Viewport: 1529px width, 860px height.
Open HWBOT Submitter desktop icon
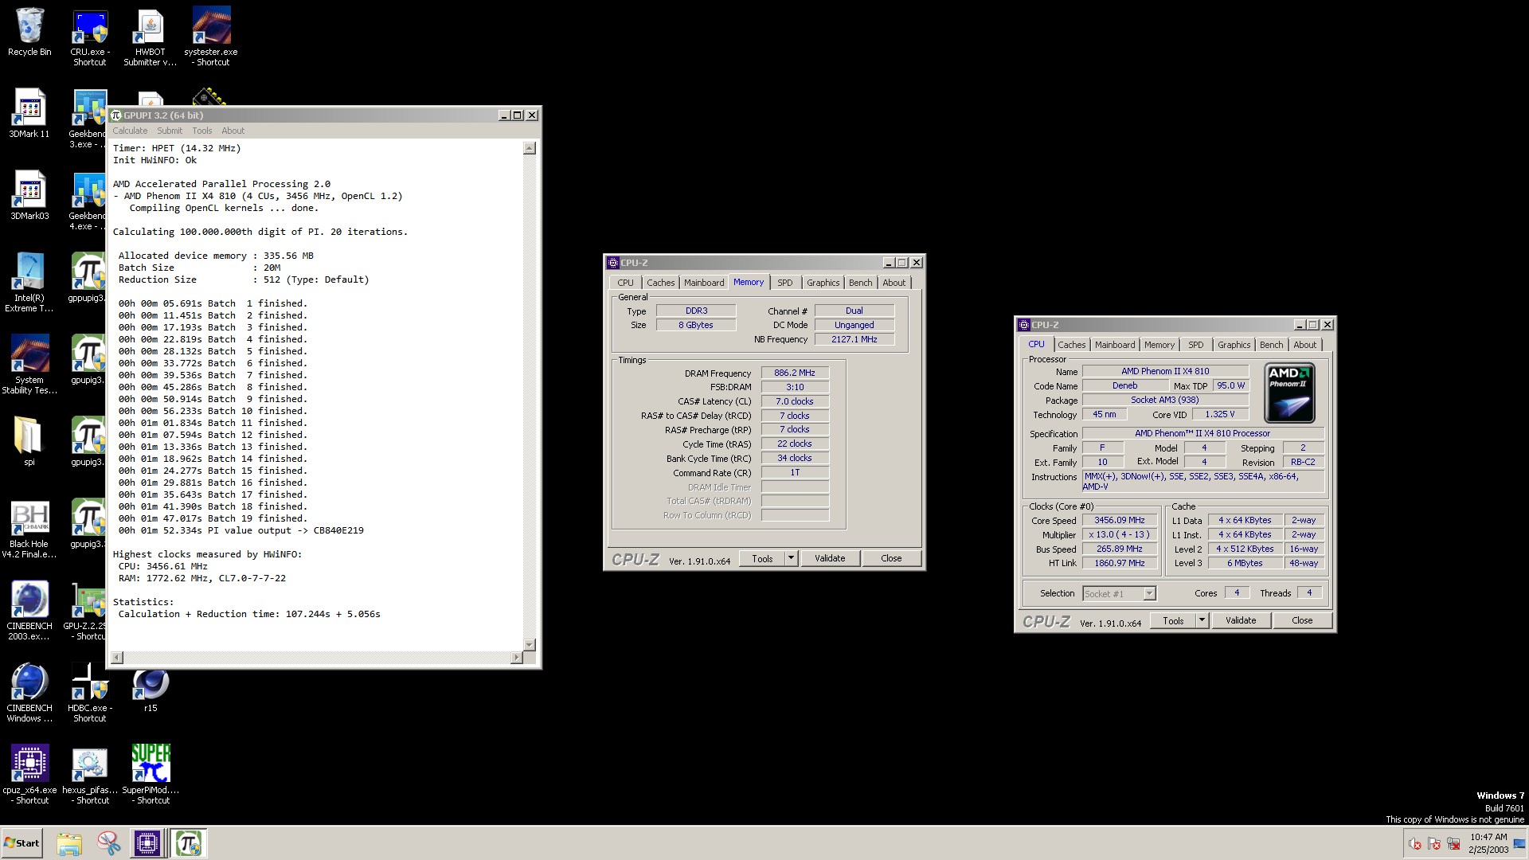[x=150, y=37]
